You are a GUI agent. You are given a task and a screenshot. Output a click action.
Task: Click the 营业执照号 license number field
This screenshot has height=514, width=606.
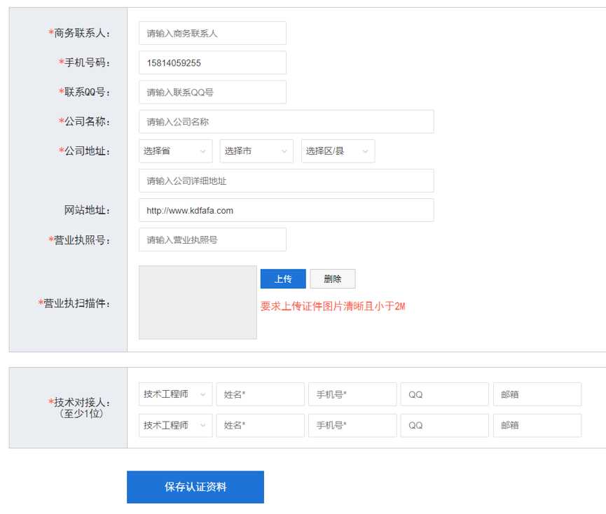coord(212,239)
